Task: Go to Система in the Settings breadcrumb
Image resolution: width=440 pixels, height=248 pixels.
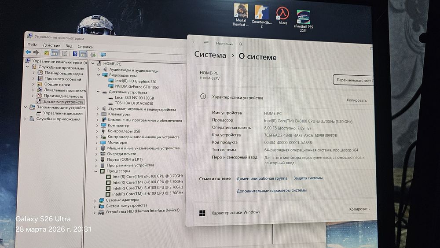Action: click(210, 55)
